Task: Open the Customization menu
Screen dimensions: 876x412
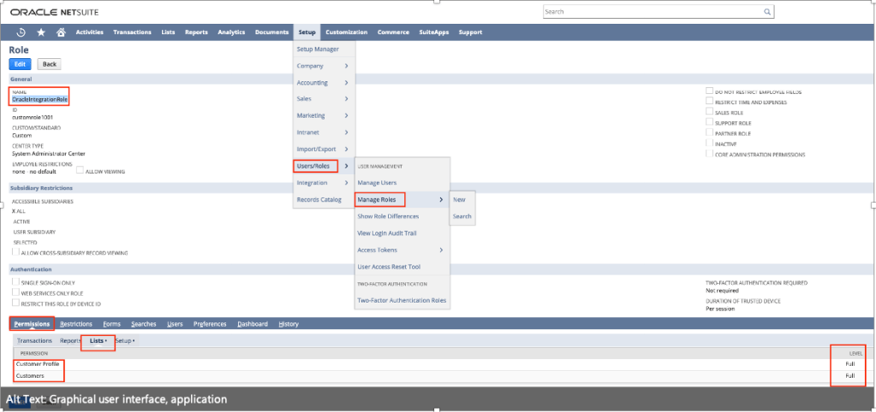Action: 346,32
